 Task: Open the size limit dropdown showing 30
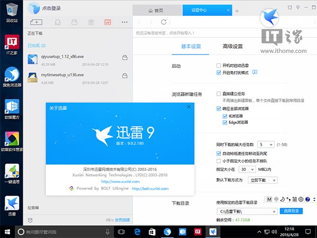[x=247, y=169]
